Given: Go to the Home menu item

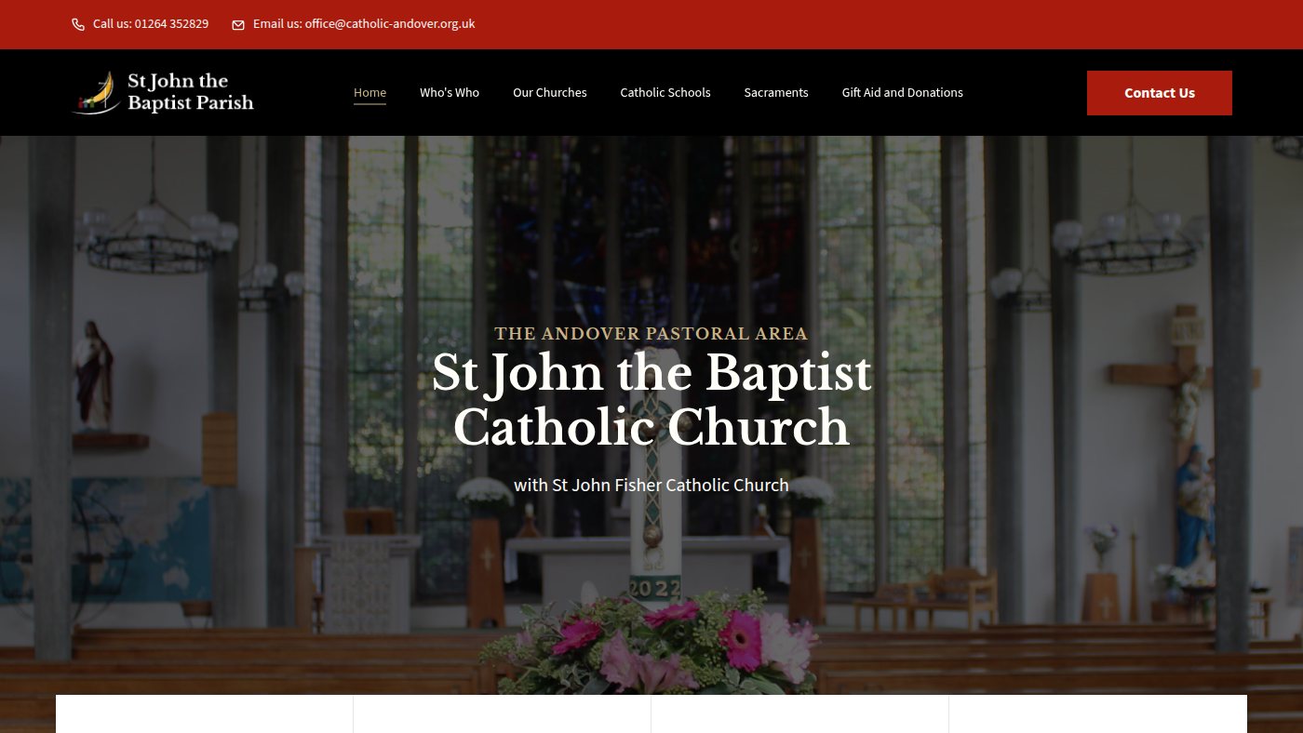Looking at the screenshot, I should [369, 92].
